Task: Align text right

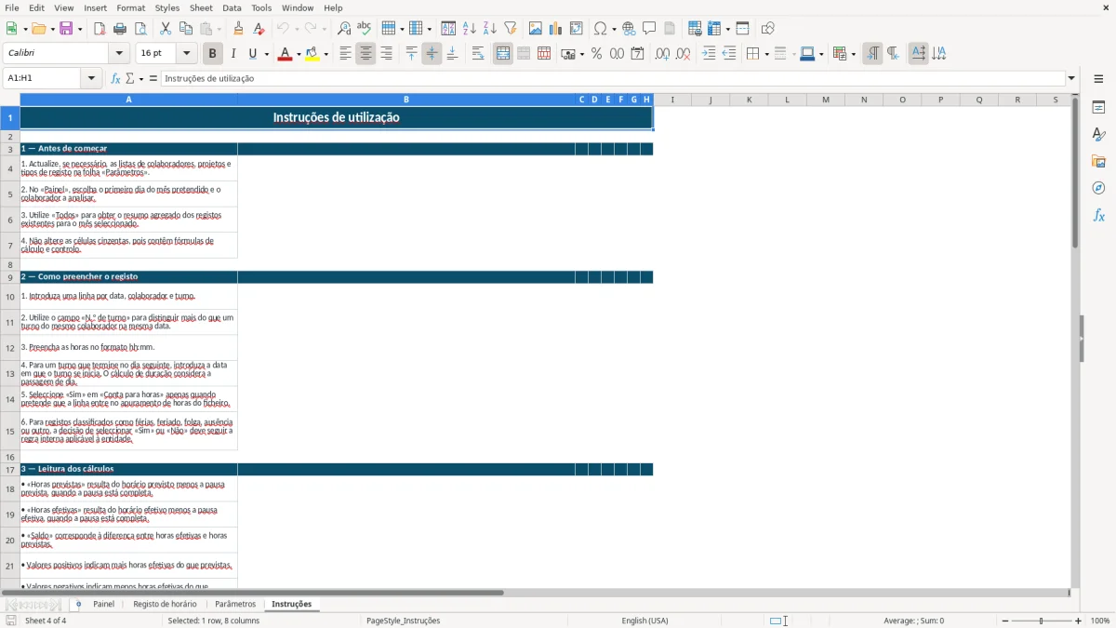Action: tap(387, 54)
